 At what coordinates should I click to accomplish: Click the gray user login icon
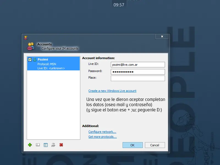(53, 145)
